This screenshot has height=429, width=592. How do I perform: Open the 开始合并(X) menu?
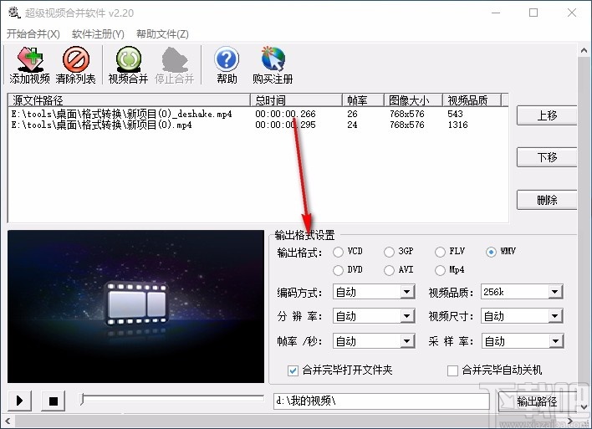coord(33,34)
